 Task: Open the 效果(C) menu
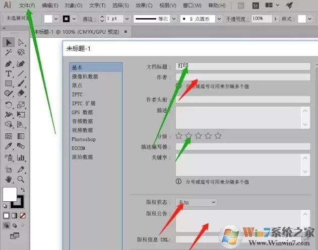144,6
